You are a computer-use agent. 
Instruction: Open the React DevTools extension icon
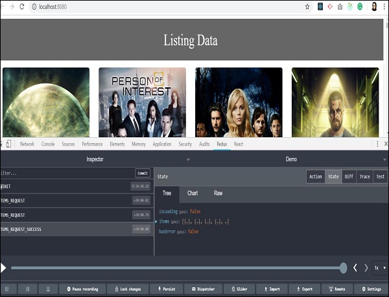pos(320,6)
